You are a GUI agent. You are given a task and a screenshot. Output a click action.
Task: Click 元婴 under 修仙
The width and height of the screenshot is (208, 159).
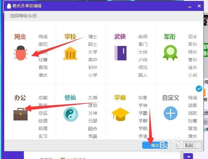[x=93, y=121]
